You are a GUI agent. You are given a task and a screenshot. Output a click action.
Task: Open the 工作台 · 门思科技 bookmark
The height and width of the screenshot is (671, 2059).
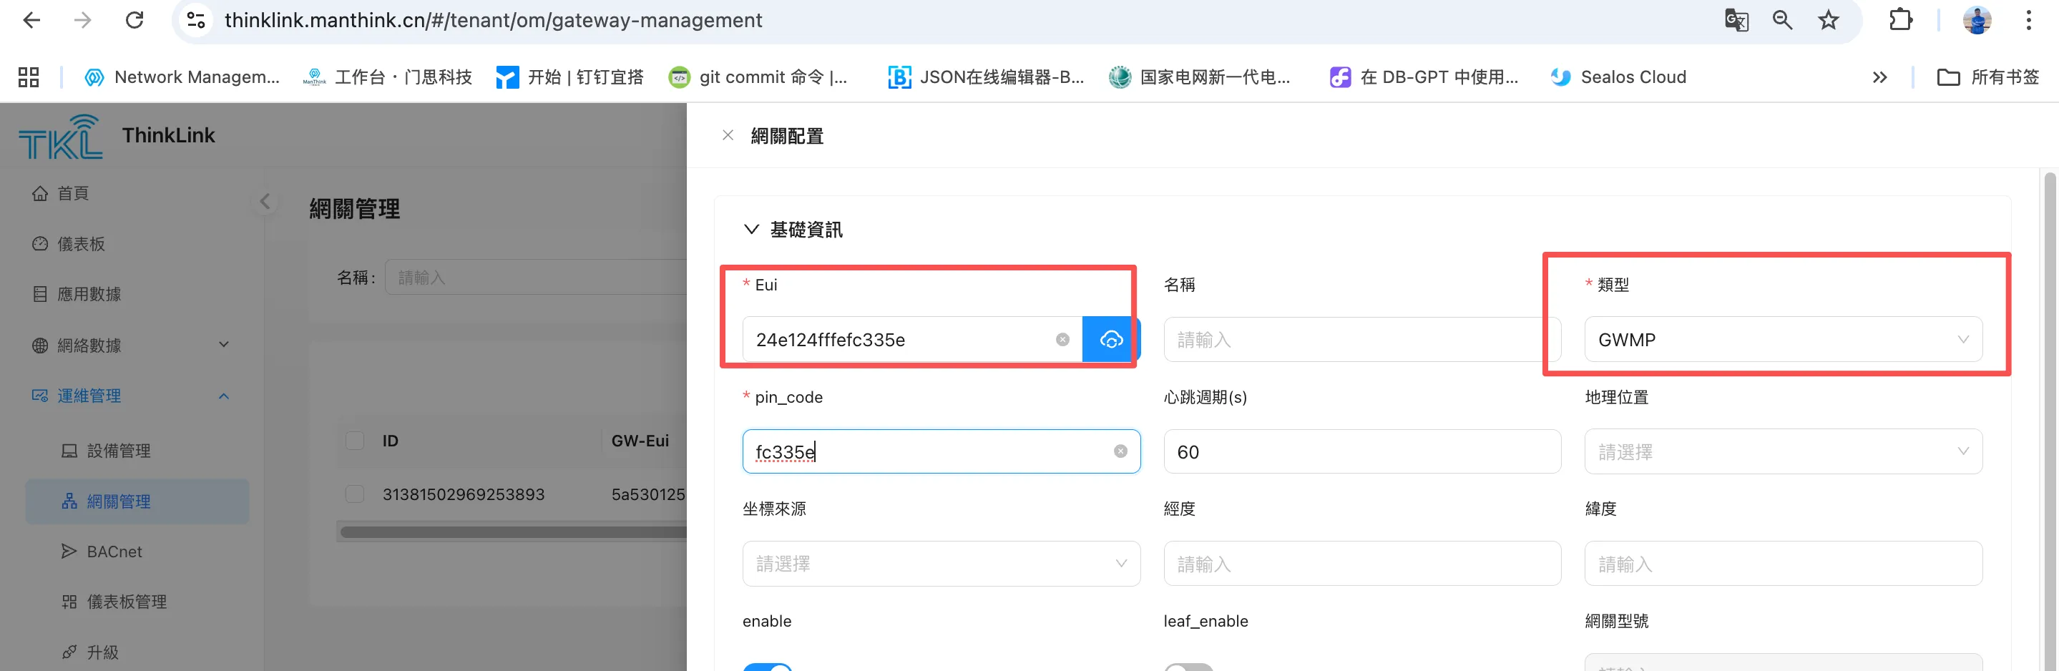pyautogui.click(x=388, y=77)
